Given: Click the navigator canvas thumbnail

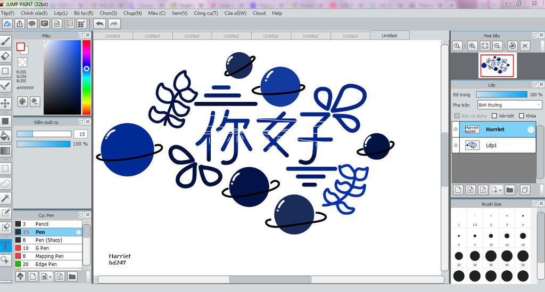Looking at the screenshot, I should point(497,66).
